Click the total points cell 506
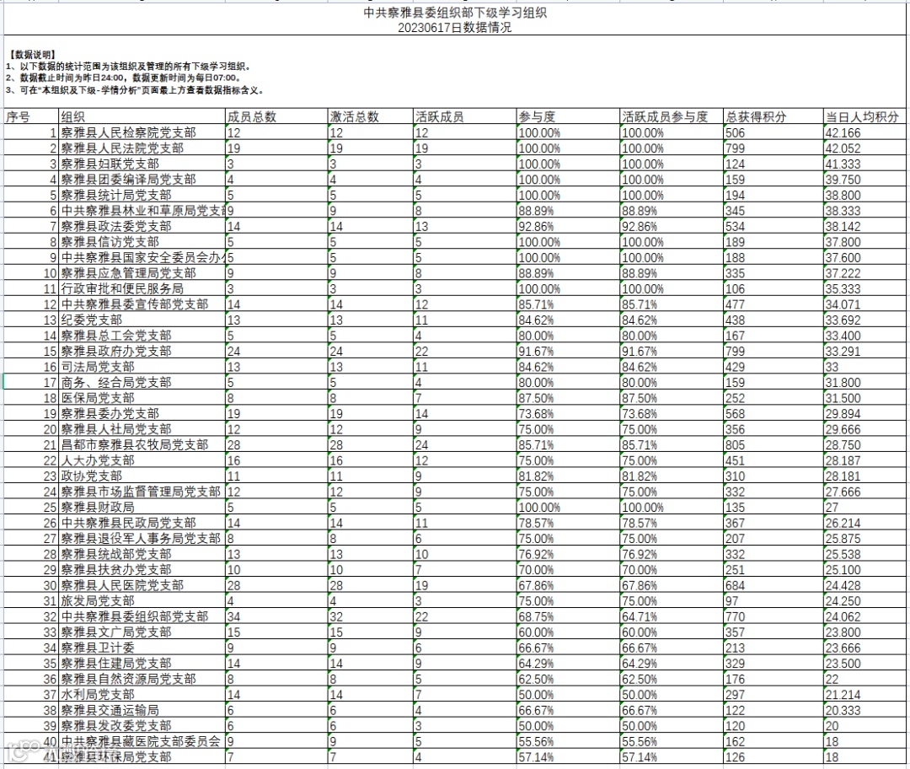 point(773,132)
